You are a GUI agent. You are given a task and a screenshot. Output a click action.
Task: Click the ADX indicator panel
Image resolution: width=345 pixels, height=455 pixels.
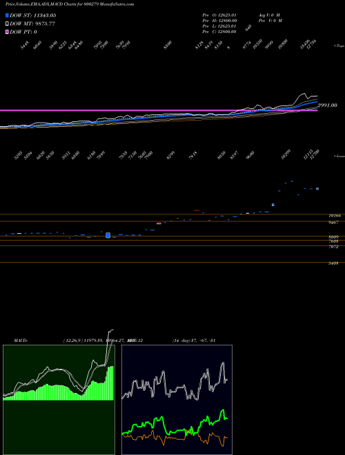point(177,399)
